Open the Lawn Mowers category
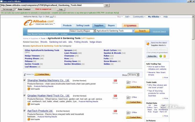Viewport: 195px width, 122px height. 71,53
